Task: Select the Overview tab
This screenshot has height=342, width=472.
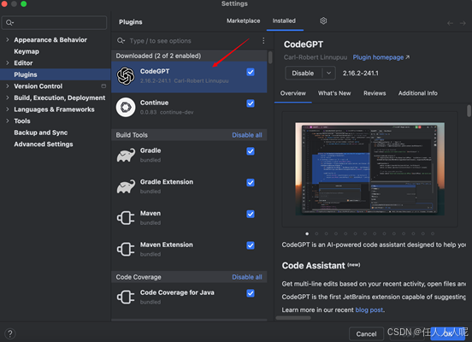Action: (x=293, y=93)
